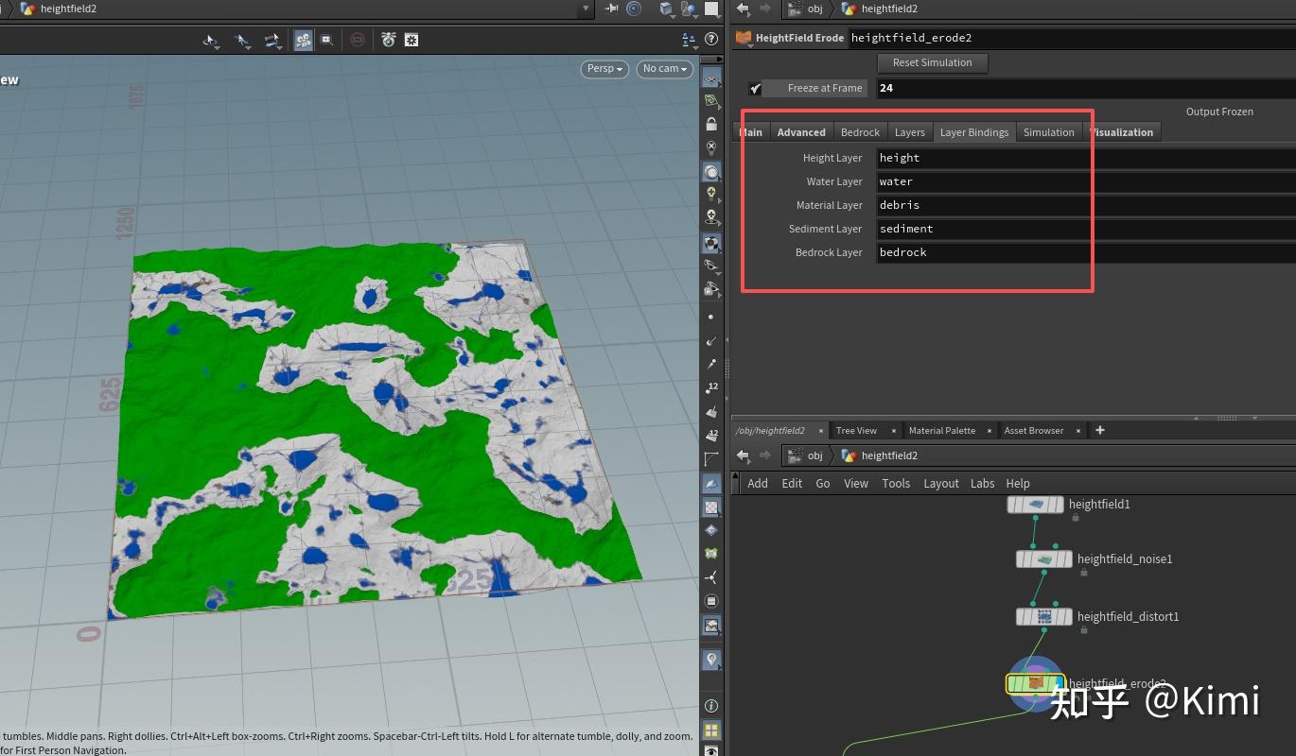Click the Sediment Layer input field
This screenshot has height=756, width=1296.
pos(1085,229)
